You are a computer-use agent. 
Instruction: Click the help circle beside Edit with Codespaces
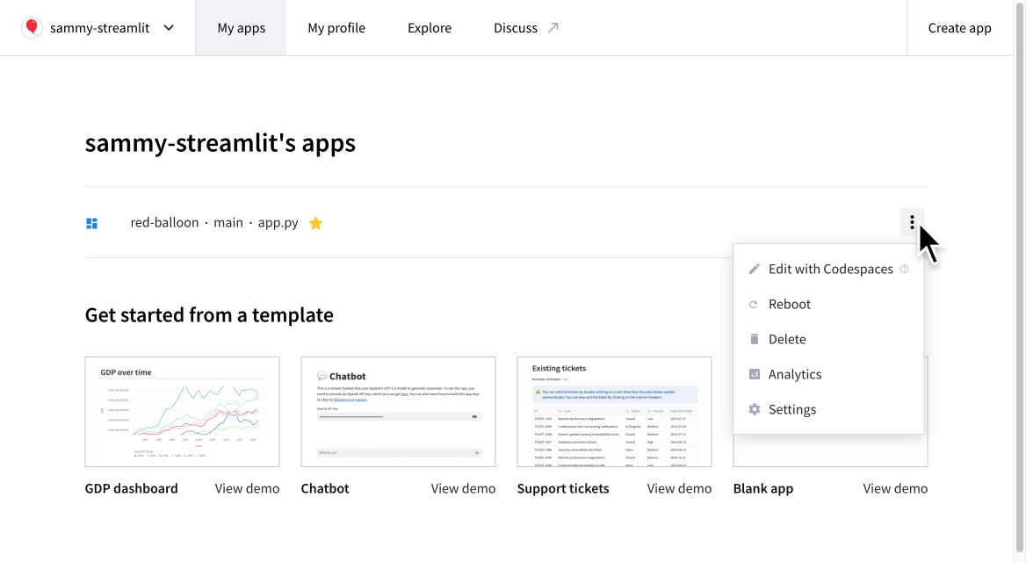click(904, 269)
